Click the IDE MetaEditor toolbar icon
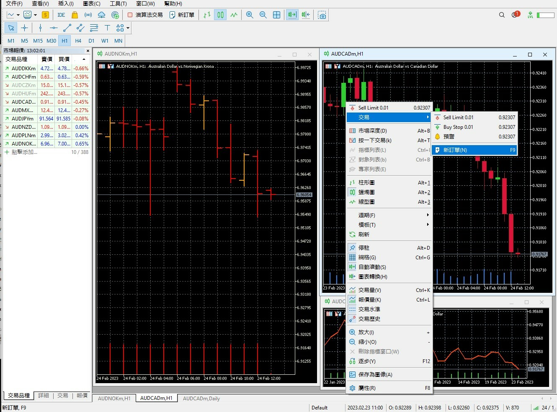Screen dimensions: 557x412 coord(61,15)
